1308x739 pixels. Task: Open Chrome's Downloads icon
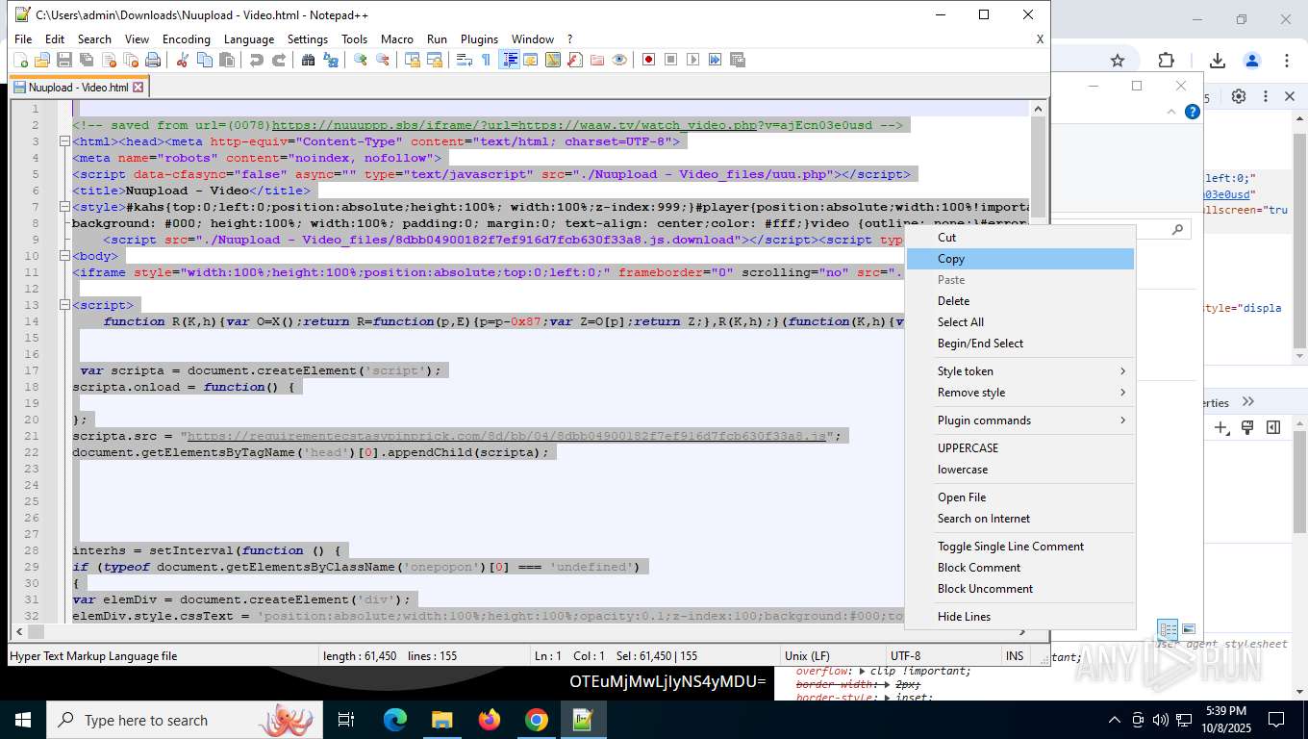coord(1217,61)
